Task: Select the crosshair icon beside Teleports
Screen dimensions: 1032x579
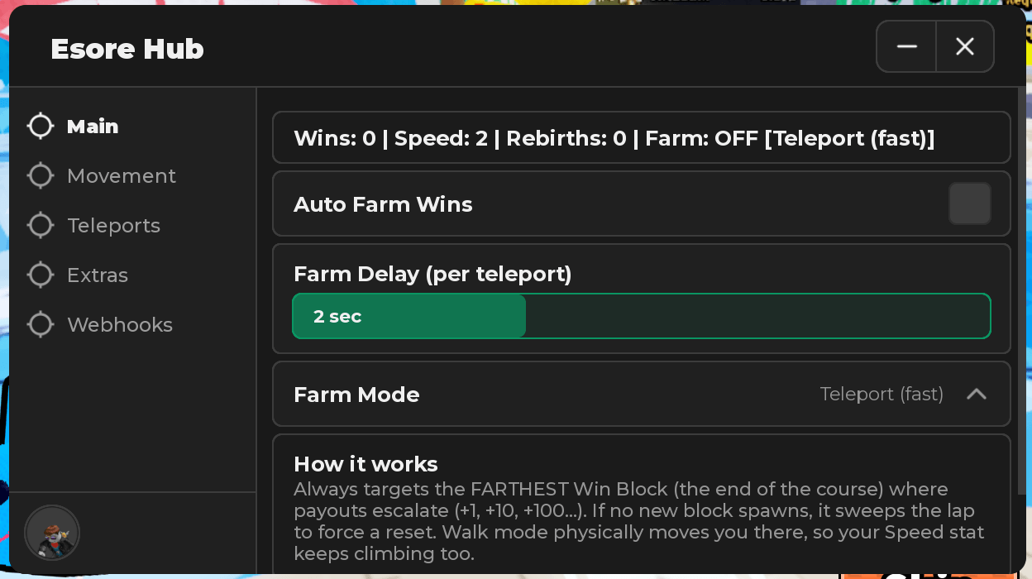Action: (41, 226)
